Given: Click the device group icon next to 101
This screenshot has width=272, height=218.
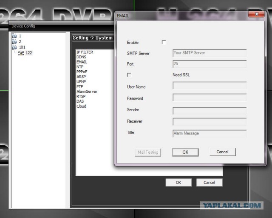Looking at the screenshot, I should pos(14,47).
